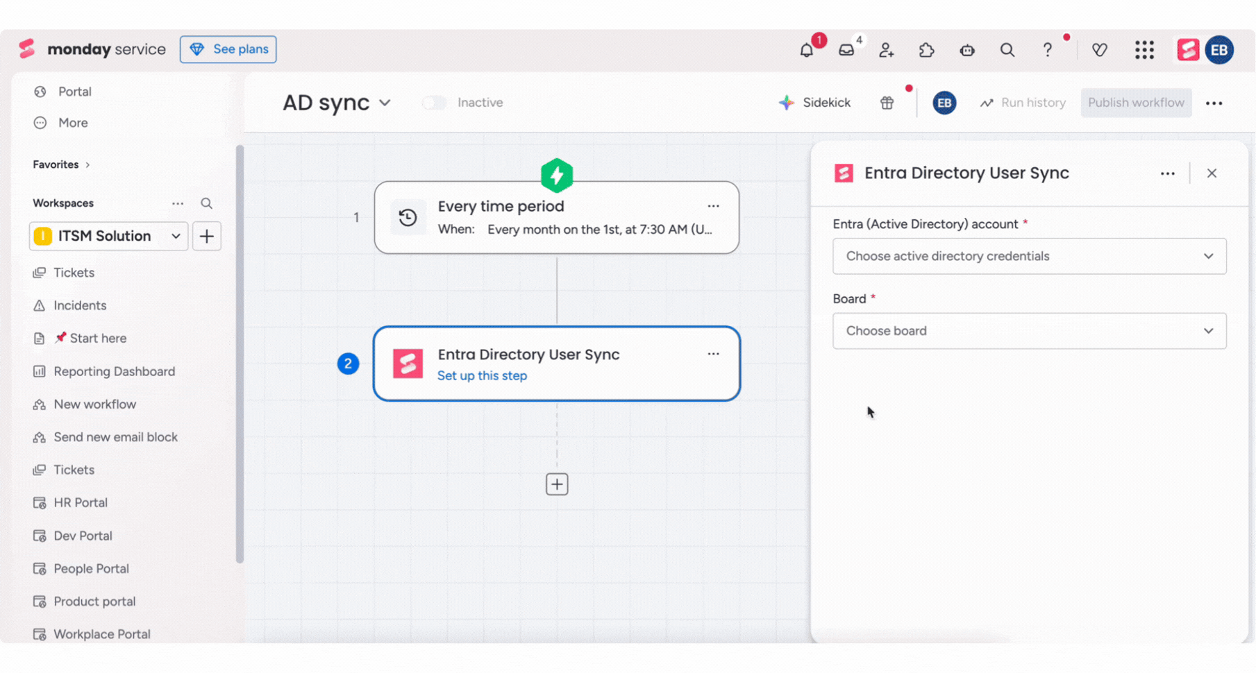Close the Entra Directory User Sync panel
Screen dimensions: 1256x673
[x=1212, y=173]
